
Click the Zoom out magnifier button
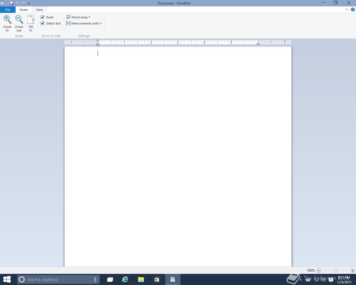[x=19, y=23]
